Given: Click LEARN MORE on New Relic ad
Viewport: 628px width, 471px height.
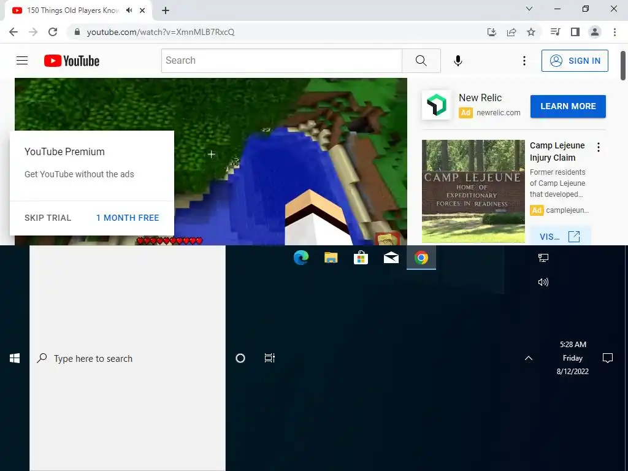Looking at the screenshot, I should click(x=568, y=106).
